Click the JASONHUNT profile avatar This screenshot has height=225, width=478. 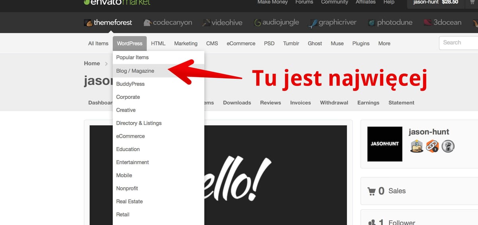point(385,144)
